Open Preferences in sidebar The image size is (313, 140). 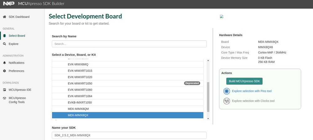(16, 71)
